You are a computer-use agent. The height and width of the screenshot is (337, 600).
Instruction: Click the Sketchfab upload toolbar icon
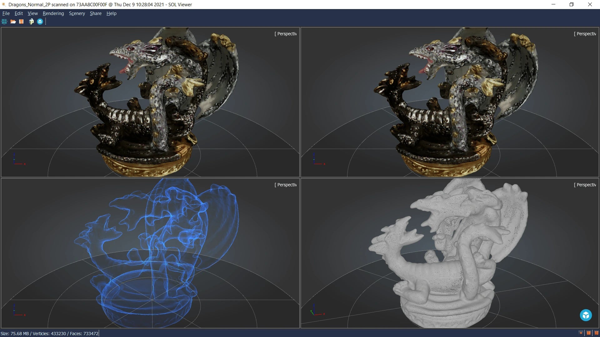click(x=40, y=22)
